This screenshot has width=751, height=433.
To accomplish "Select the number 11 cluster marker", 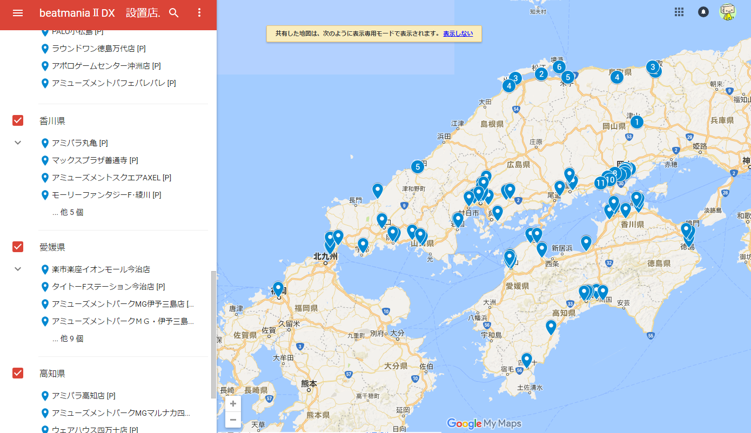I will tap(601, 183).
